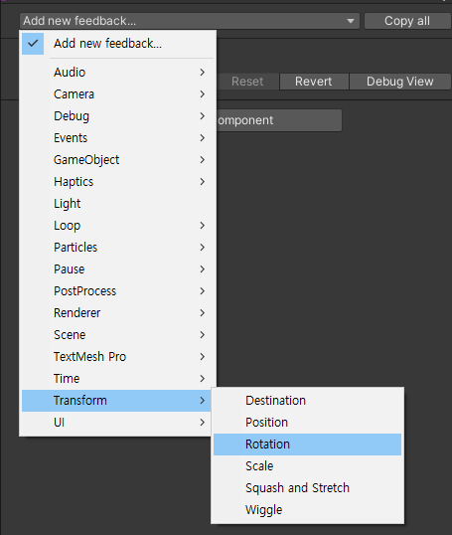Open the TextMesh Pro submenu

(117, 357)
